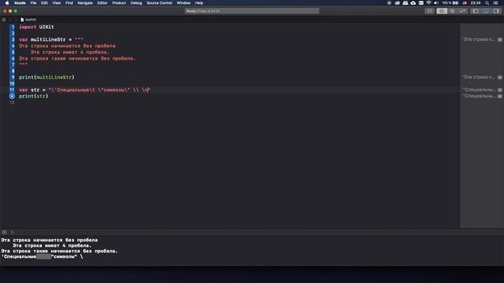Click result sidebar text for line 3
This screenshot has width=504, height=283.
[x=479, y=39]
